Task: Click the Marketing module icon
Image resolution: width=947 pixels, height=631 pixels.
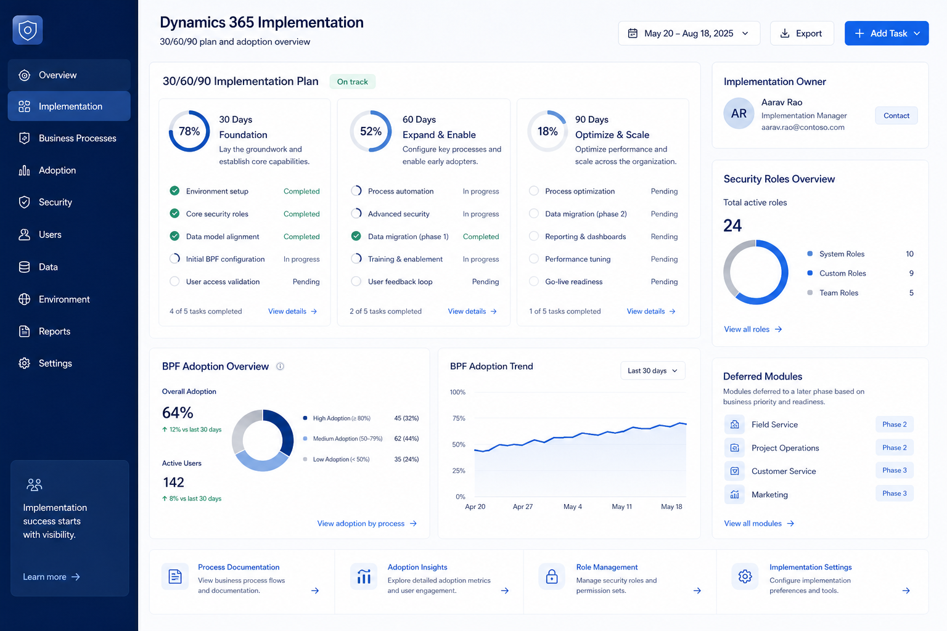Action: pyautogui.click(x=735, y=494)
